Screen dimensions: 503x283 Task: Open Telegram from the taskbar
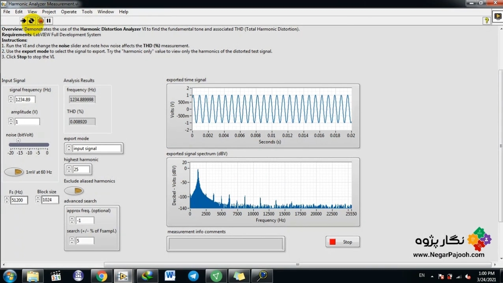coord(193,276)
